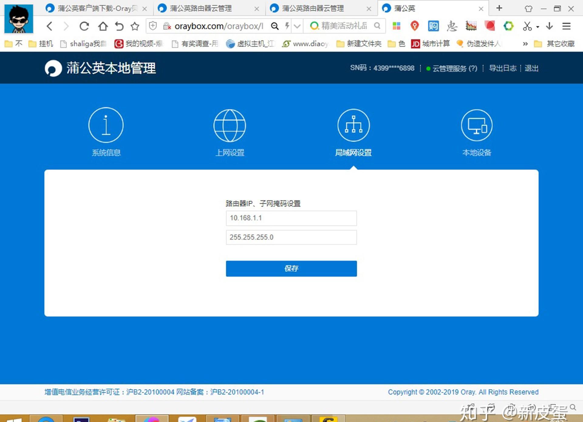Close the active 蒲公英 tab
583x422 pixels.
click(481, 9)
